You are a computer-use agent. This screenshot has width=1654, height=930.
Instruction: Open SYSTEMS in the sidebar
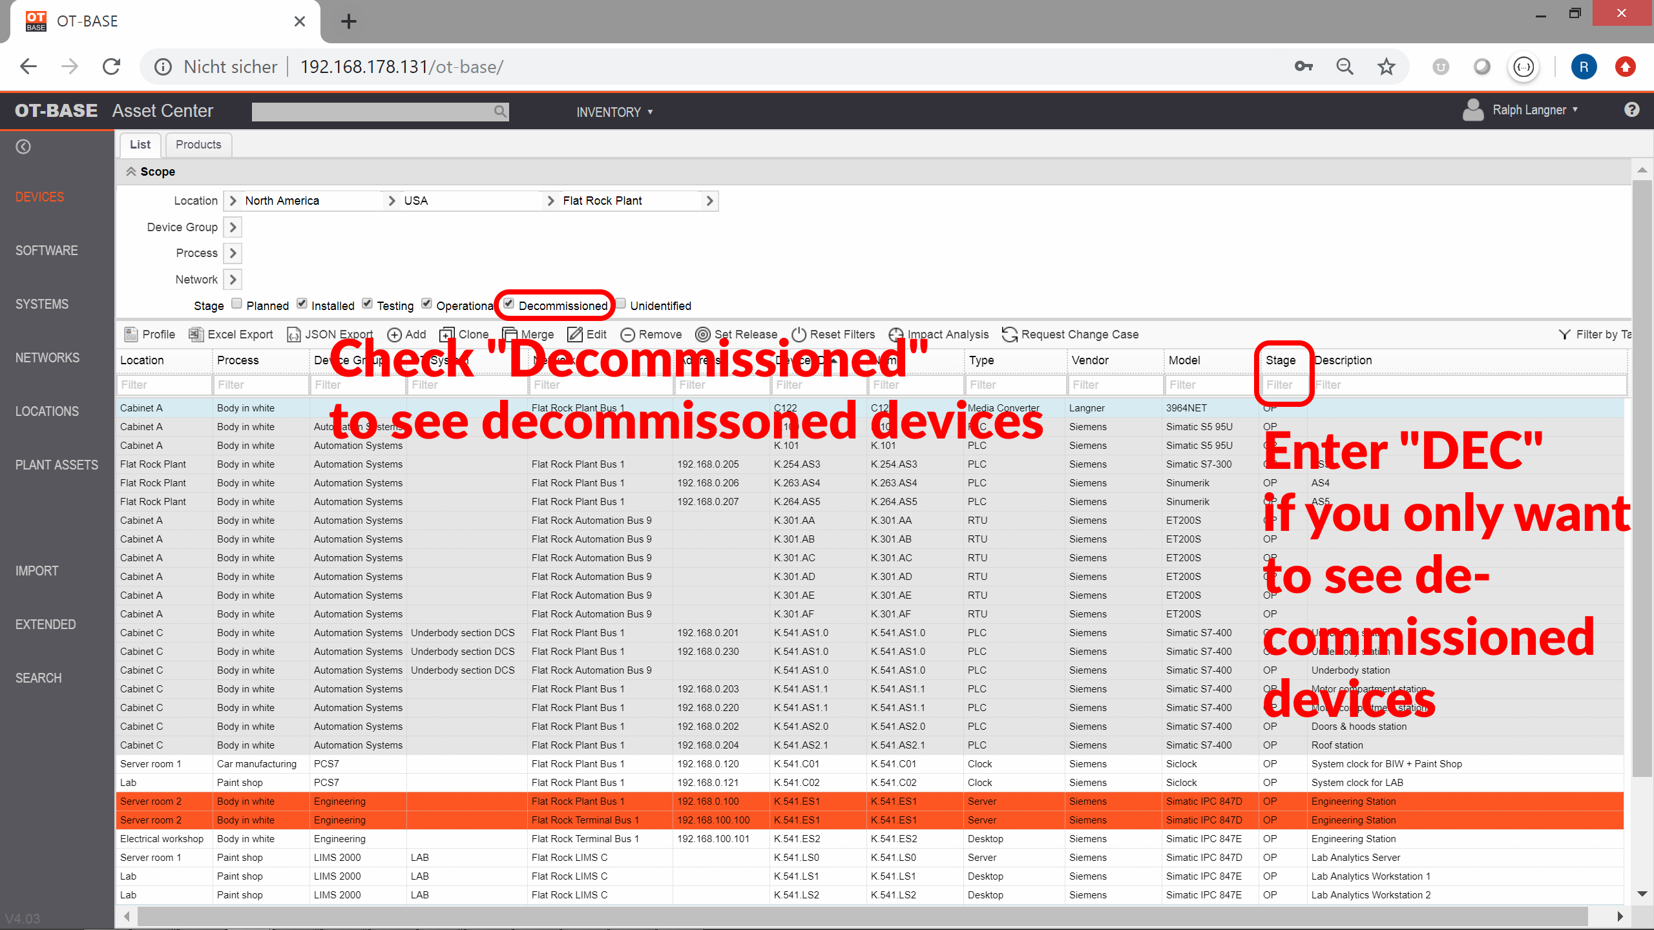coord(42,304)
